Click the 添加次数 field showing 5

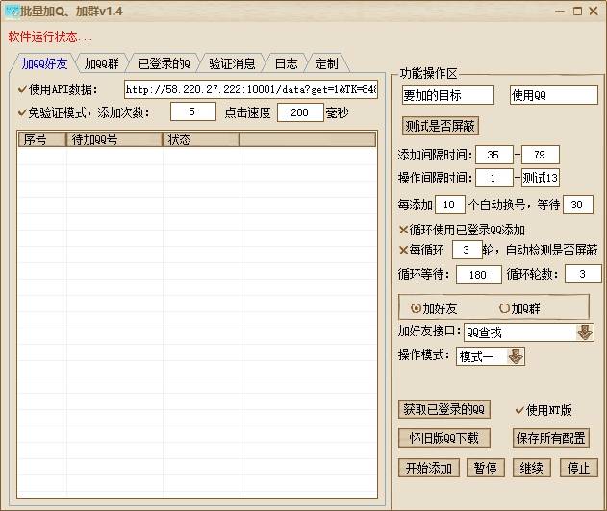pos(192,111)
